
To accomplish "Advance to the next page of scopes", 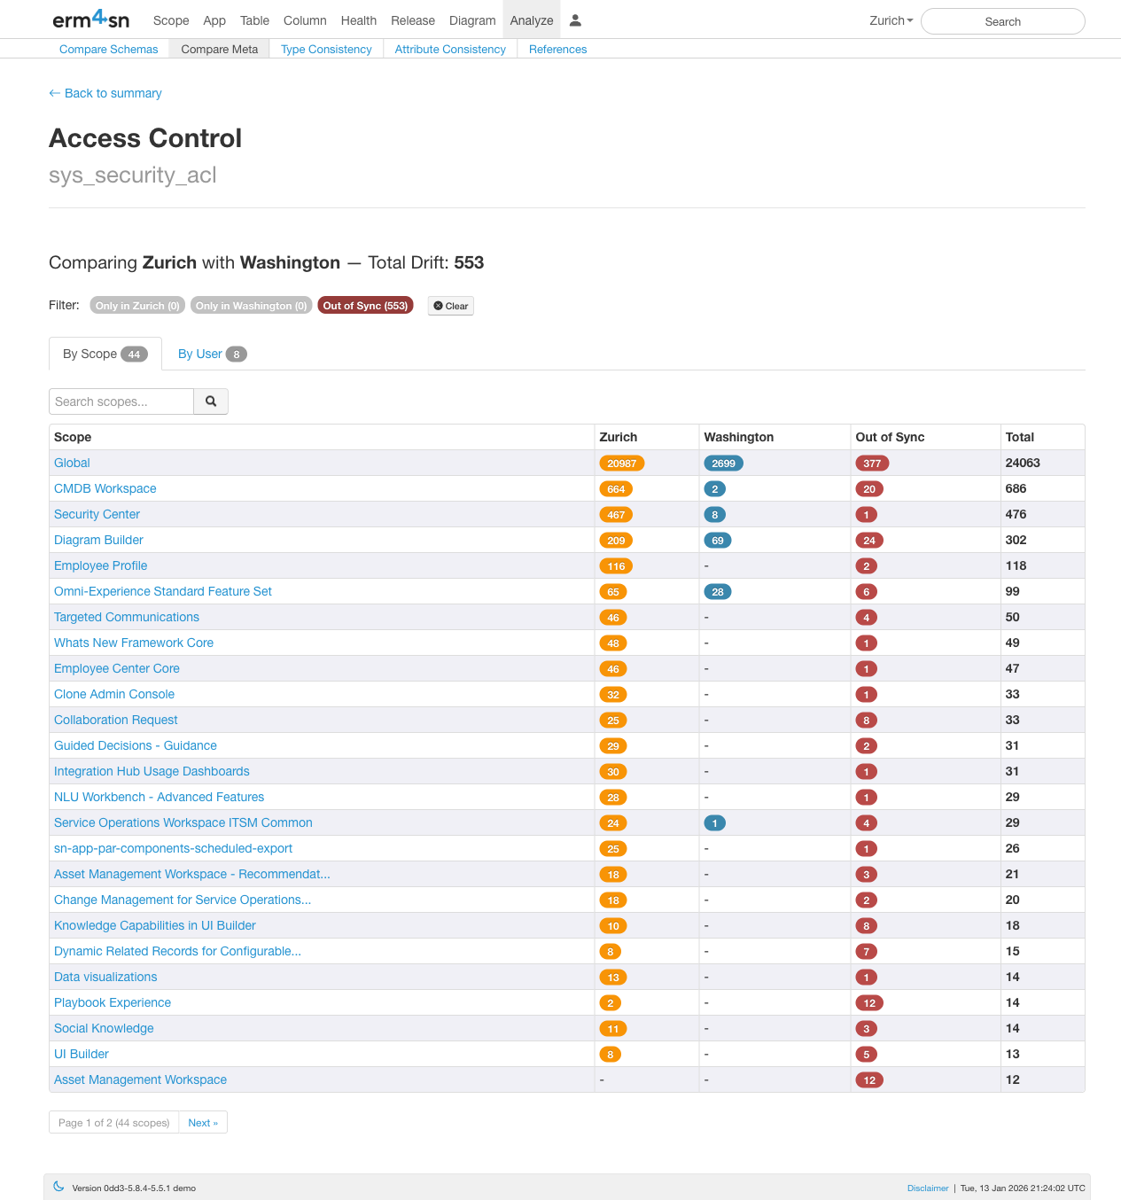I will point(203,1122).
